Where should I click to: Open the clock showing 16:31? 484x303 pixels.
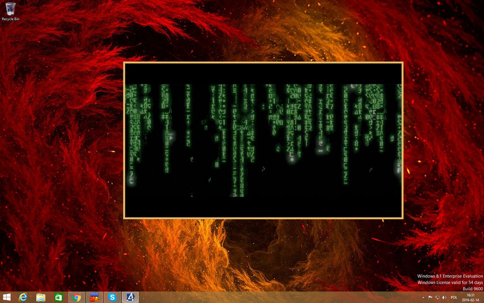pos(470,297)
